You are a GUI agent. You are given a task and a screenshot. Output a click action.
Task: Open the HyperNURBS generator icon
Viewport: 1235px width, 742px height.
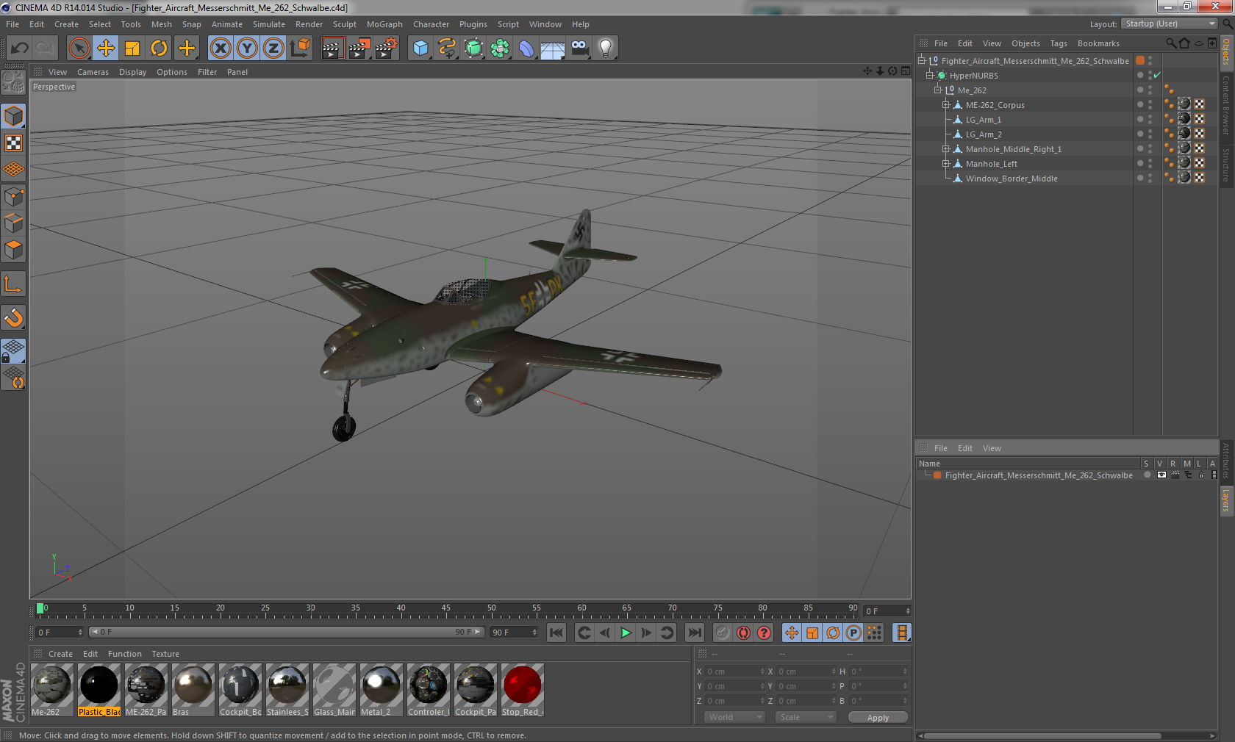pos(473,48)
